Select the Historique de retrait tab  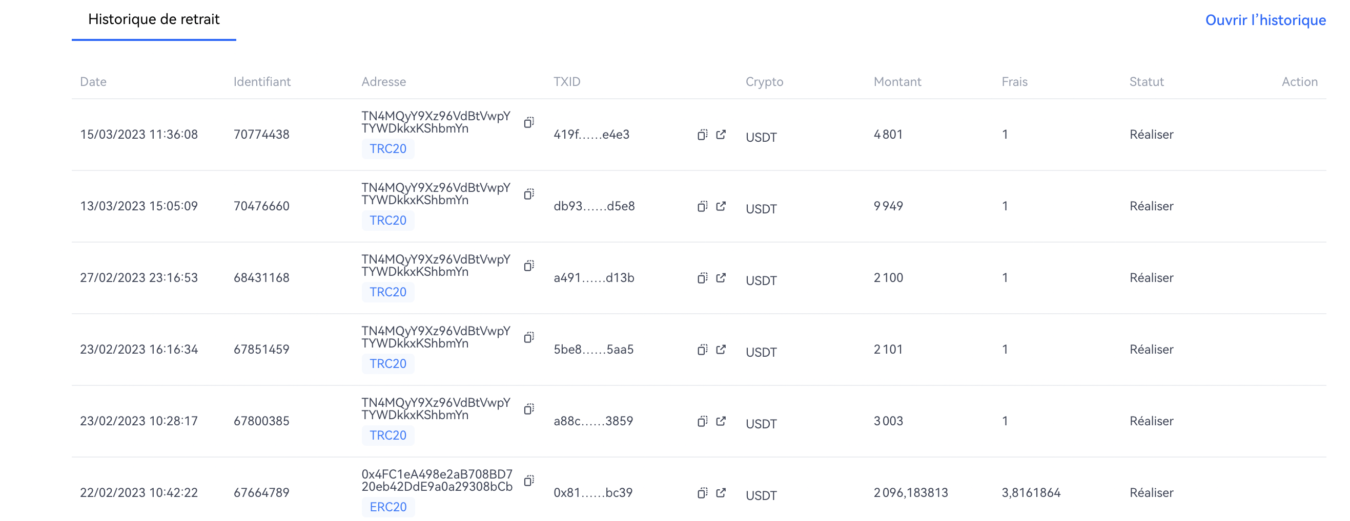click(x=154, y=19)
